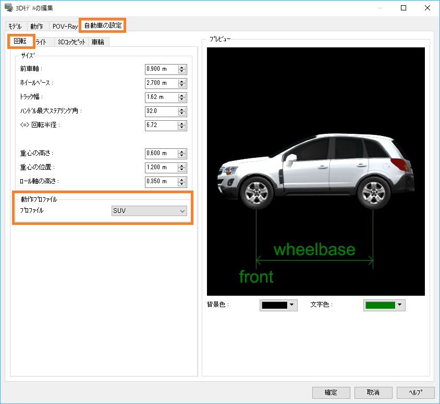Open the プロファイル SUV dropdown
This screenshot has height=404, width=440.
pyautogui.click(x=150, y=211)
